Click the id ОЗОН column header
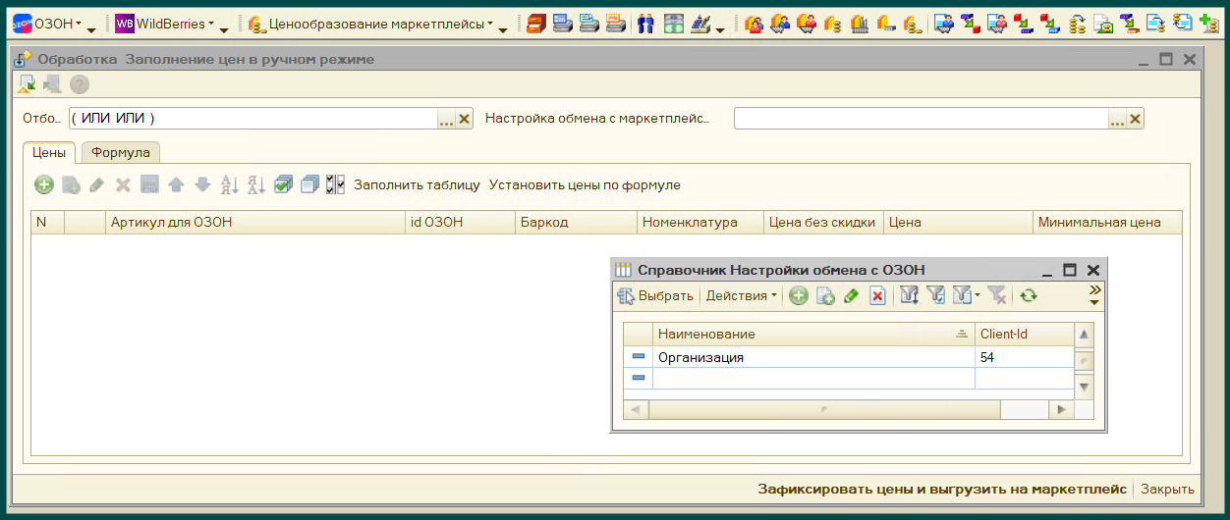Screen dimensions: 1230x520 click(460, 223)
